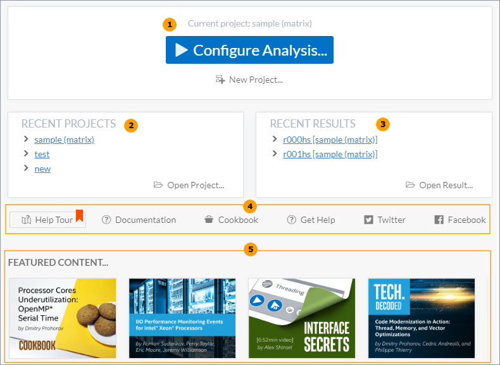Click the Twitter bird icon
The image size is (500, 365).
(x=368, y=220)
